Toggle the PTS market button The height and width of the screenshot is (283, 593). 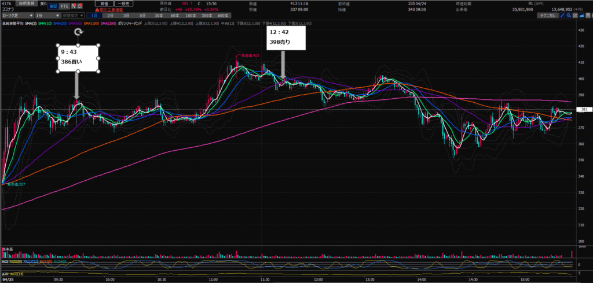pos(64,5)
